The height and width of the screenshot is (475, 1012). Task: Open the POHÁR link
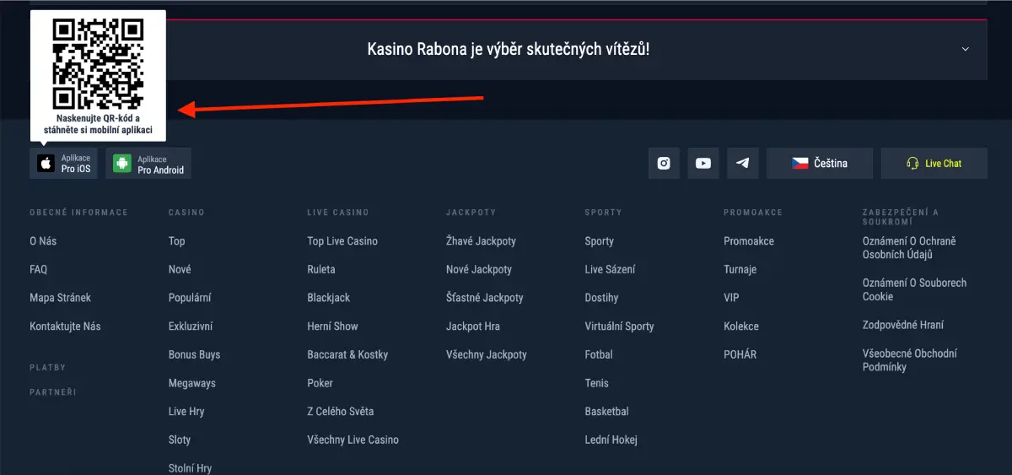click(740, 355)
